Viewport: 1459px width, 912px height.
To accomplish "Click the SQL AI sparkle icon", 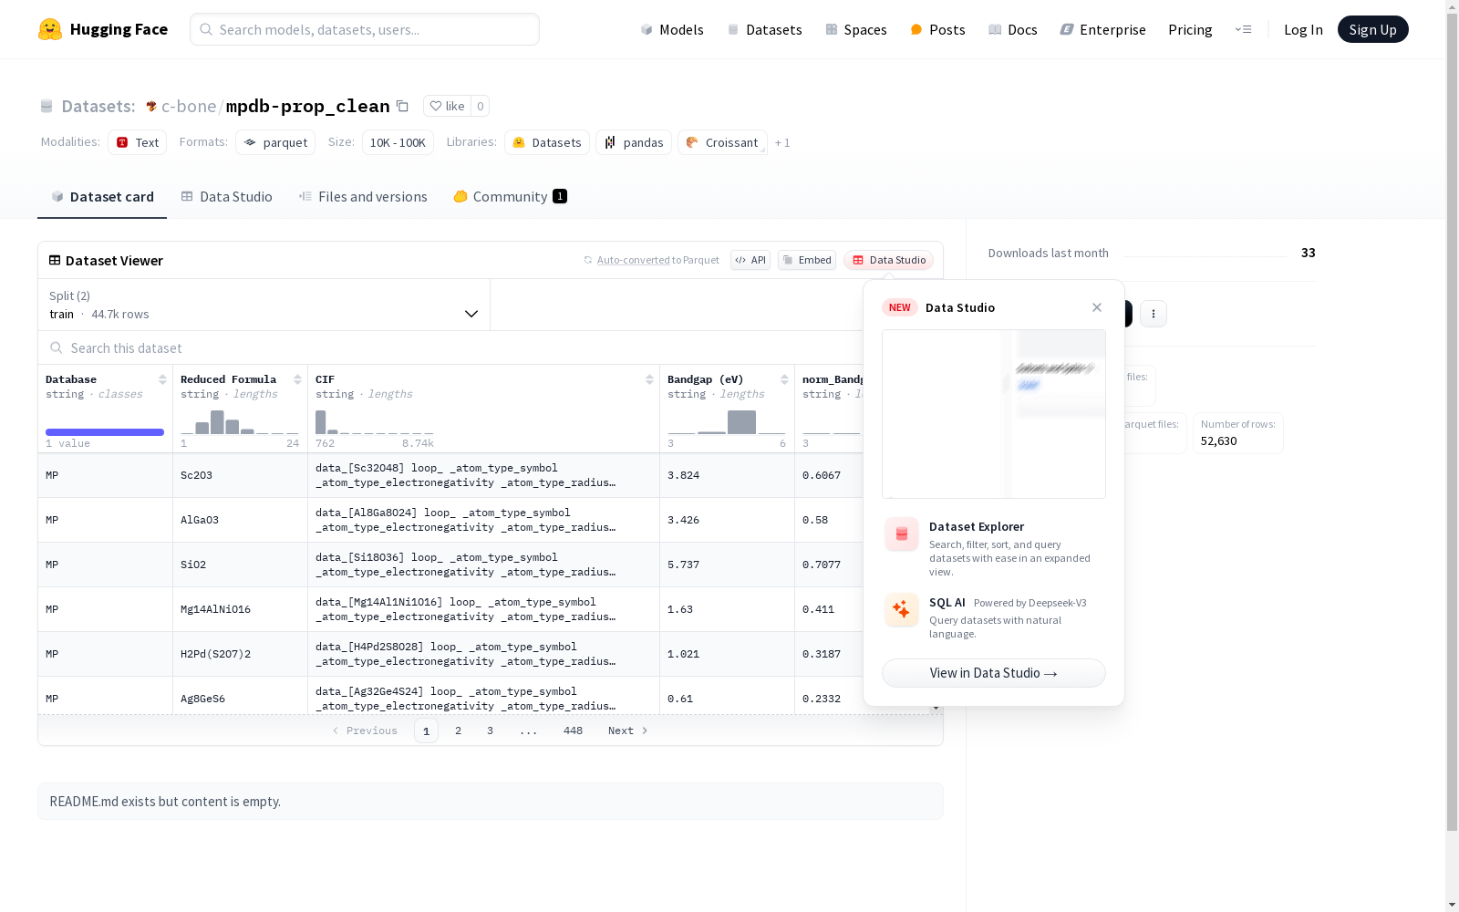I will [902, 609].
